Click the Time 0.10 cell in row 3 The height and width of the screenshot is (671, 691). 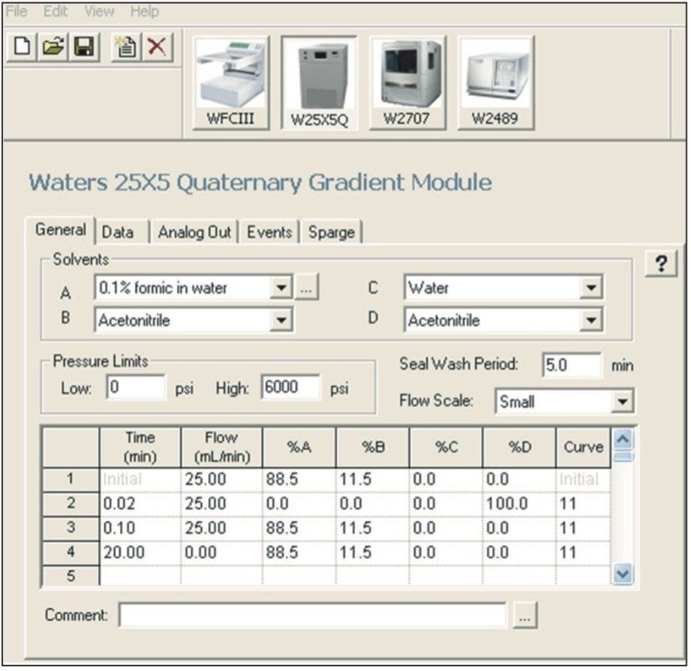[140, 528]
